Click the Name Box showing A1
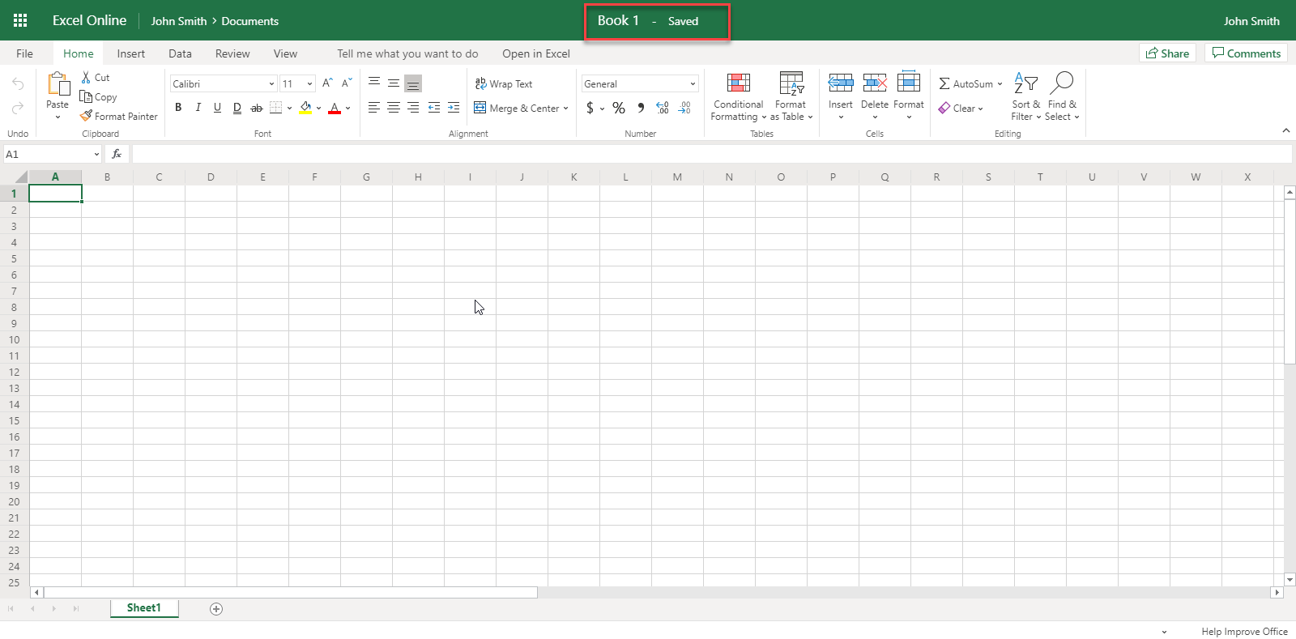Image resolution: width=1296 pixels, height=639 pixels. (x=52, y=154)
